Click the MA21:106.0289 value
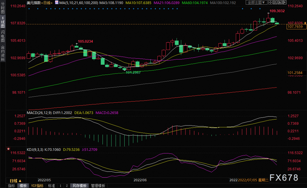The height and width of the screenshot is (188, 307). tap(167, 3)
